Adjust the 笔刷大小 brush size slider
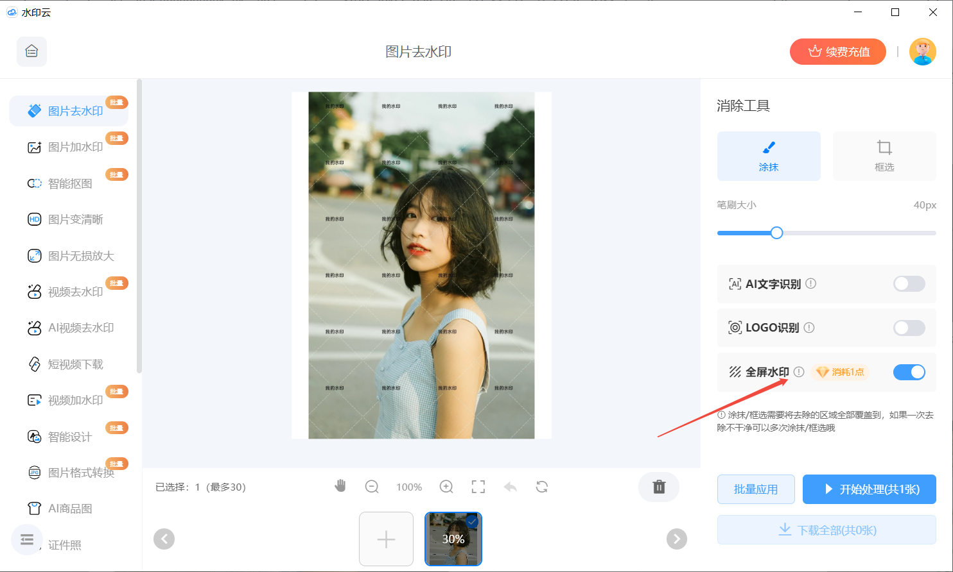 pos(776,233)
